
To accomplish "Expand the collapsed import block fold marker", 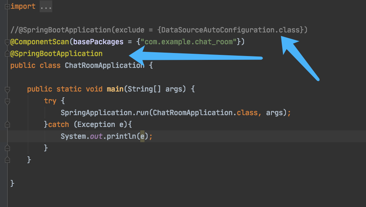I will coord(7,6).
